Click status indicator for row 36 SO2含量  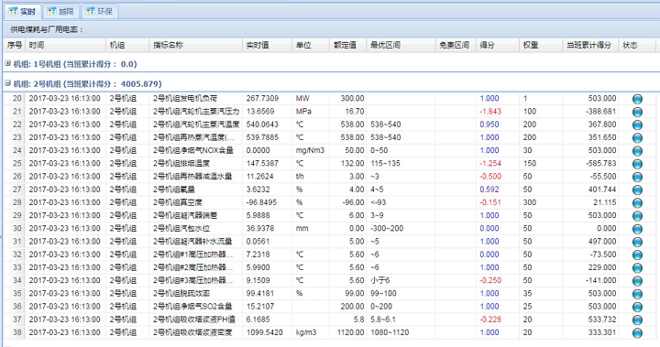point(637,307)
